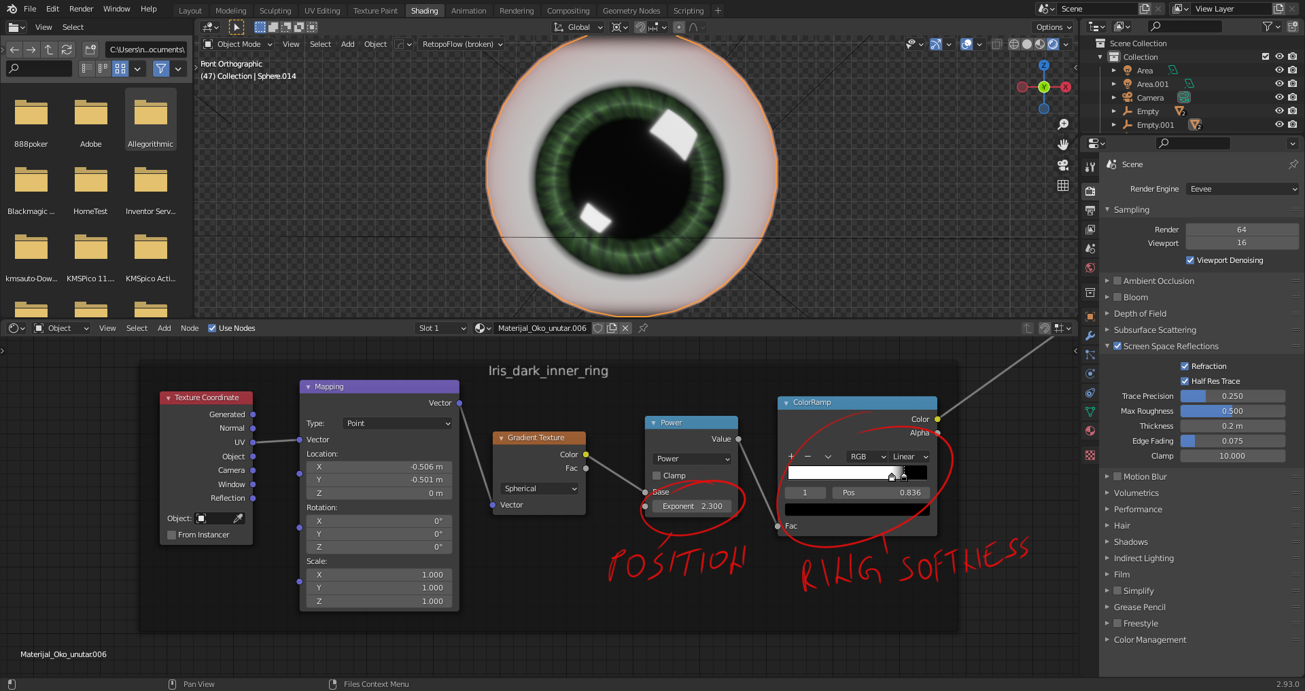Uncheck the Use Nodes checkbox
The height and width of the screenshot is (691, 1305).
[x=213, y=328]
